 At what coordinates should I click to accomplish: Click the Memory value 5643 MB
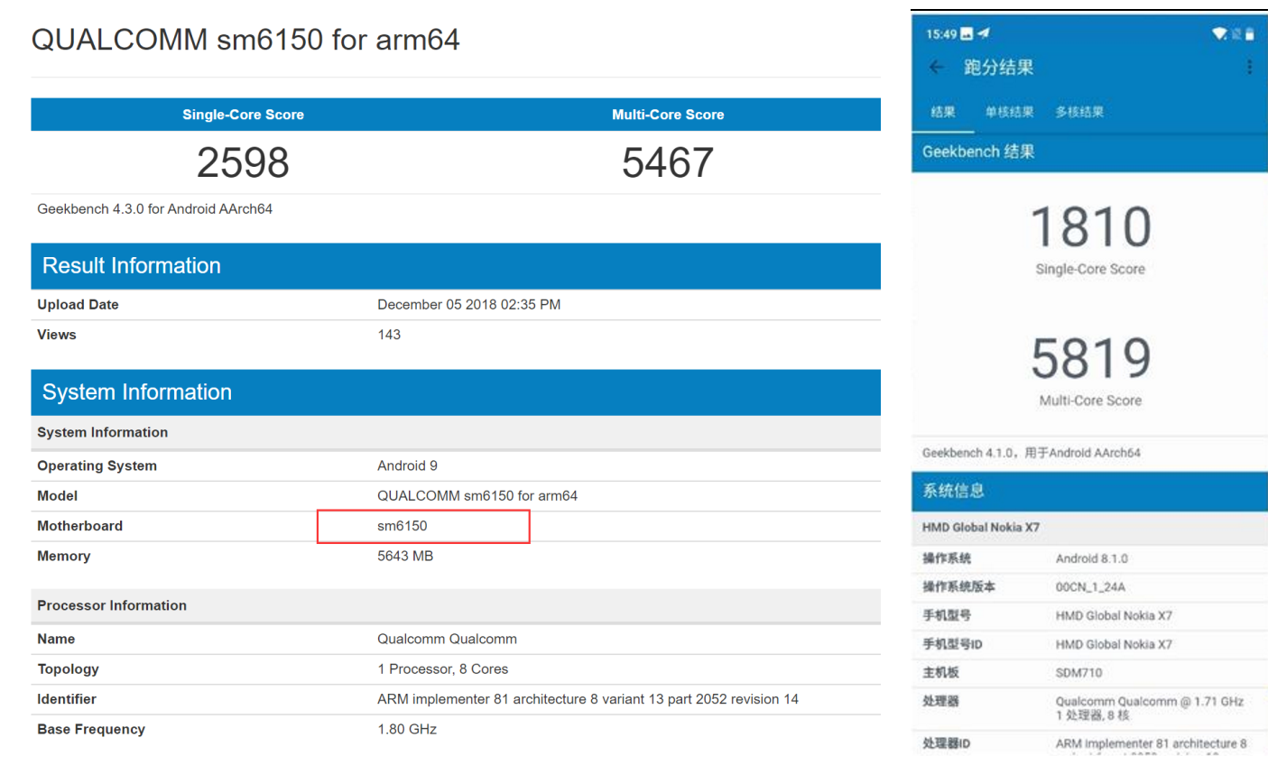(x=405, y=557)
